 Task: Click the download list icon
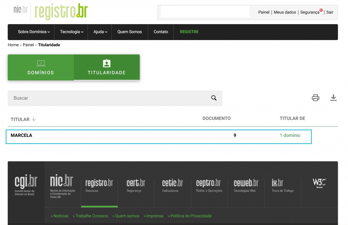click(333, 98)
